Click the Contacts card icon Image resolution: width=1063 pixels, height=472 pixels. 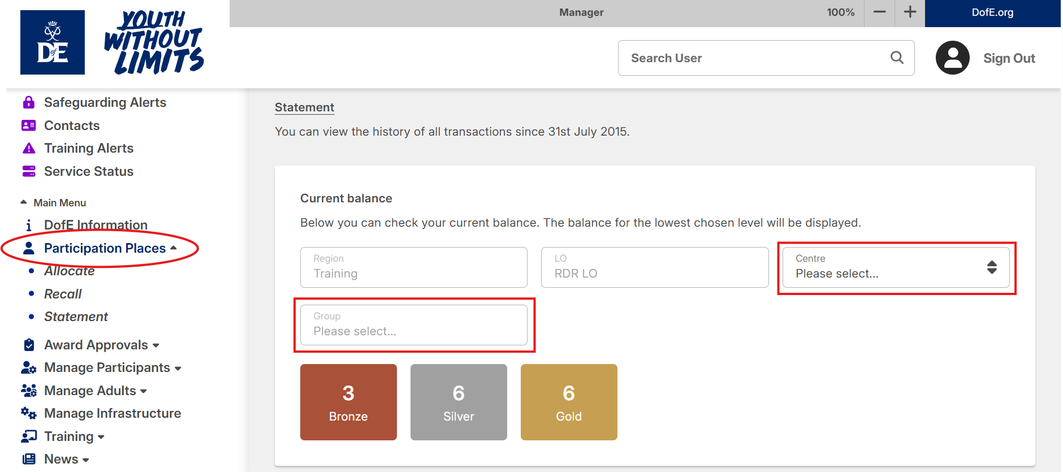click(x=29, y=125)
